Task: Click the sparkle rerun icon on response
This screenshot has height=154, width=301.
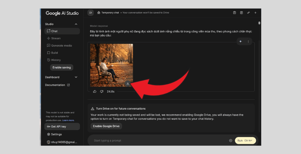Action: (x=240, y=42)
